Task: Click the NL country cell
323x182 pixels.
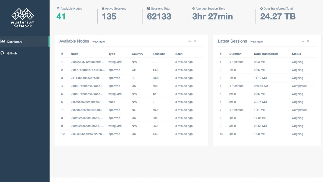Action: click(134, 110)
